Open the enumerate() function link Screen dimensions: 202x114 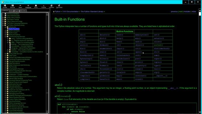pyautogui.click(x=106, y=48)
